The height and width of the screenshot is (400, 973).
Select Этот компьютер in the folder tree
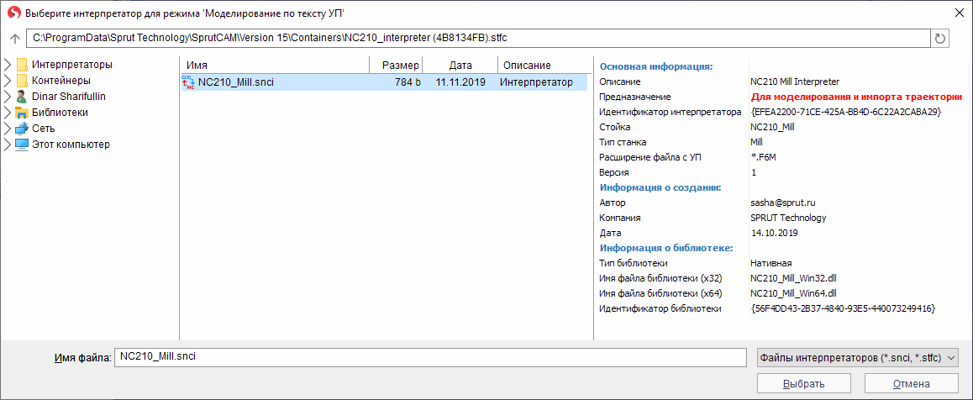(x=71, y=145)
